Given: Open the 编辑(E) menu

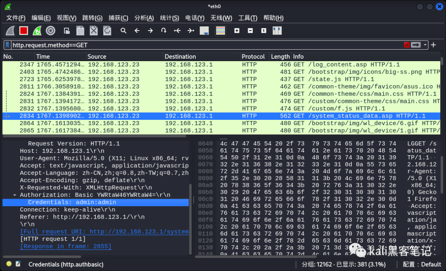Looking at the screenshot, I should click(x=41, y=18).
